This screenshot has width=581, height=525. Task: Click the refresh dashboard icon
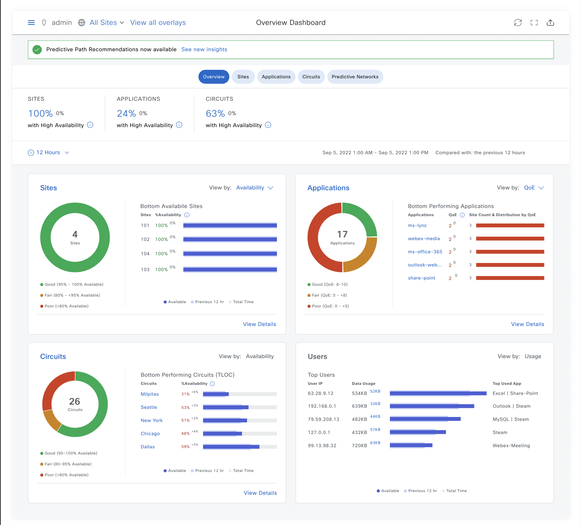(x=517, y=23)
